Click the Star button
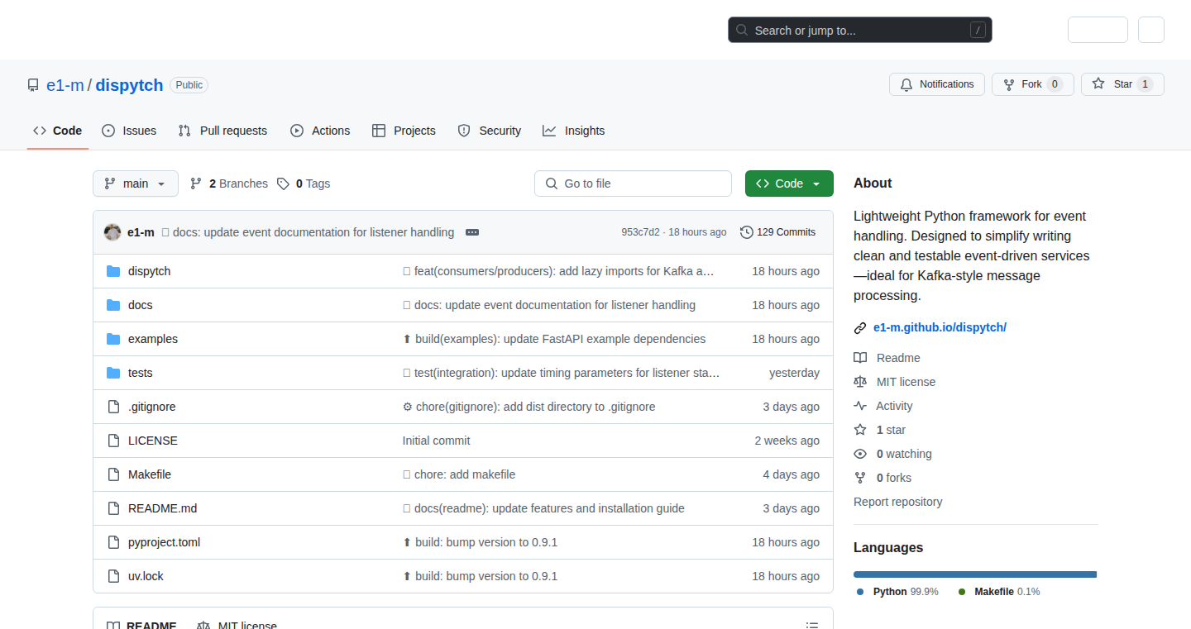 click(1122, 84)
